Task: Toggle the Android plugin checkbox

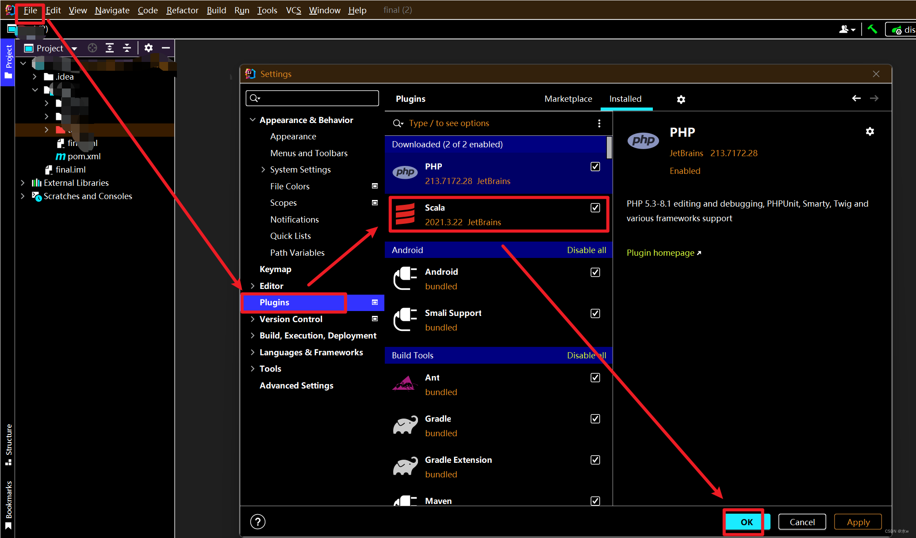Action: click(x=595, y=272)
